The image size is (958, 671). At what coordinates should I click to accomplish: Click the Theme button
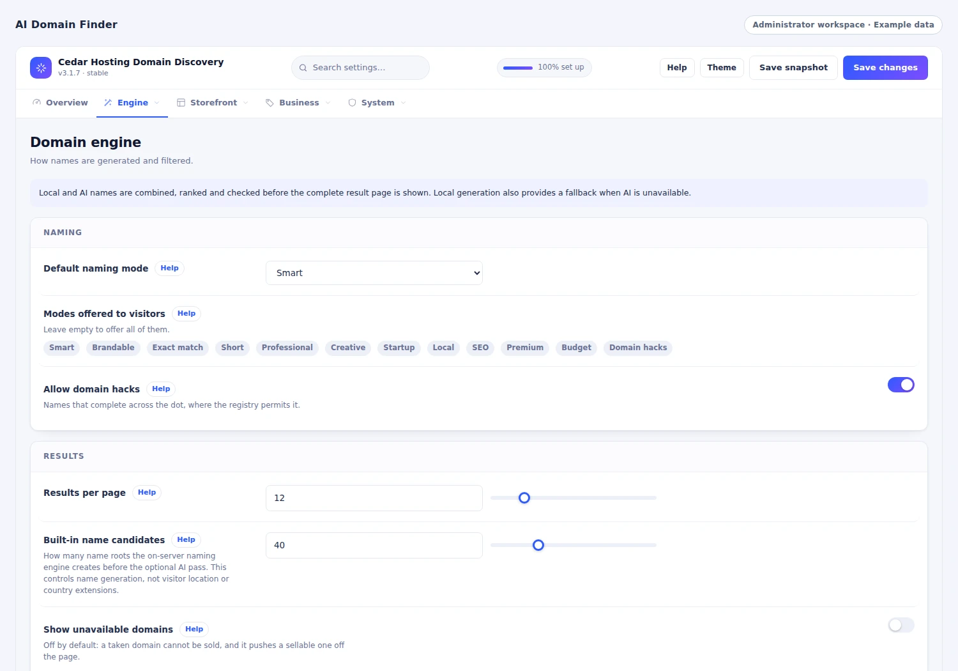[x=722, y=68]
